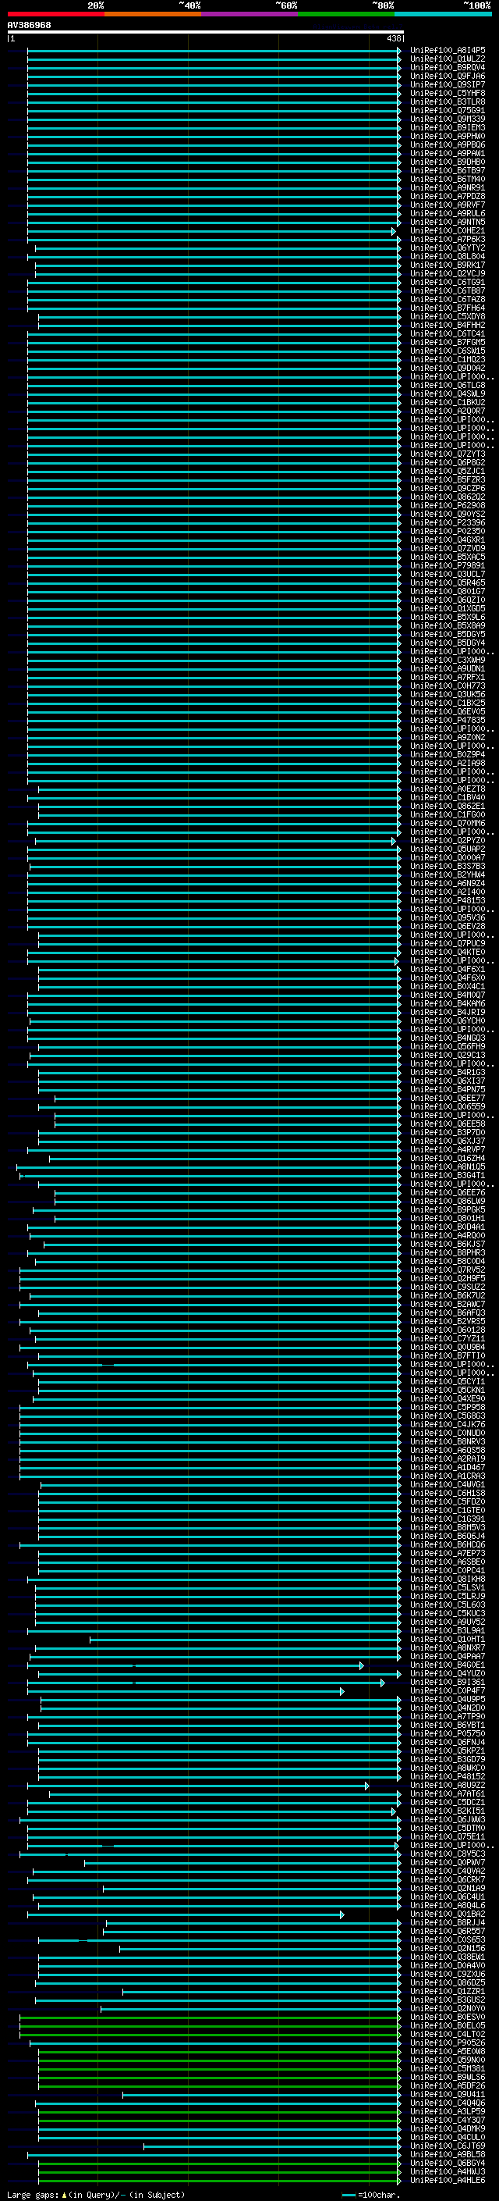Screen dimensions: 499x2201
Task: Click the UniRef100_A2IA98 label
Action: (447, 763)
